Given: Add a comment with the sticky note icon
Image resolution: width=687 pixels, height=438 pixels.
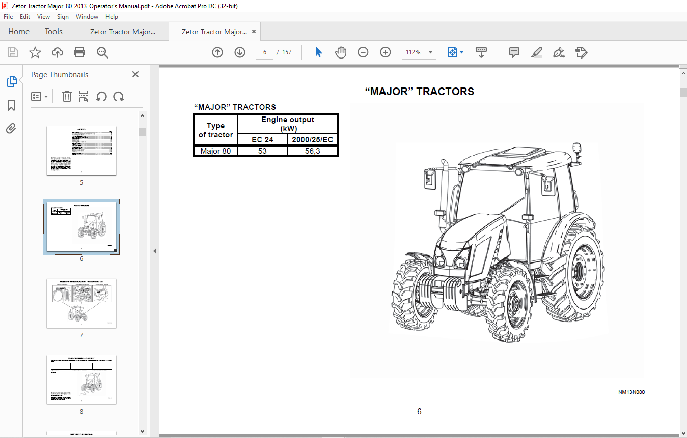Looking at the screenshot, I should coord(514,52).
